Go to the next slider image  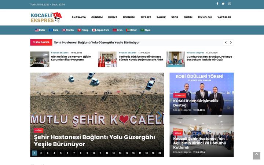pos(159,115)
